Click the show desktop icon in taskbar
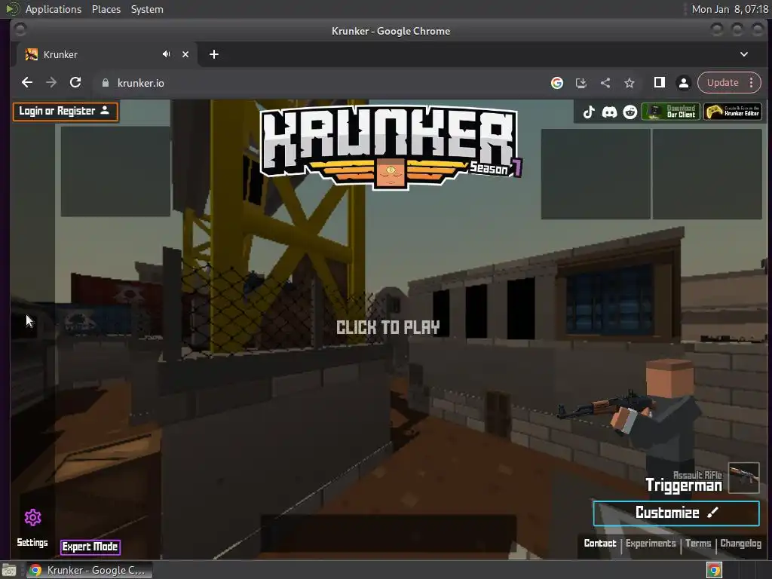This screenshot has width=772, height=579. (9, 570)
